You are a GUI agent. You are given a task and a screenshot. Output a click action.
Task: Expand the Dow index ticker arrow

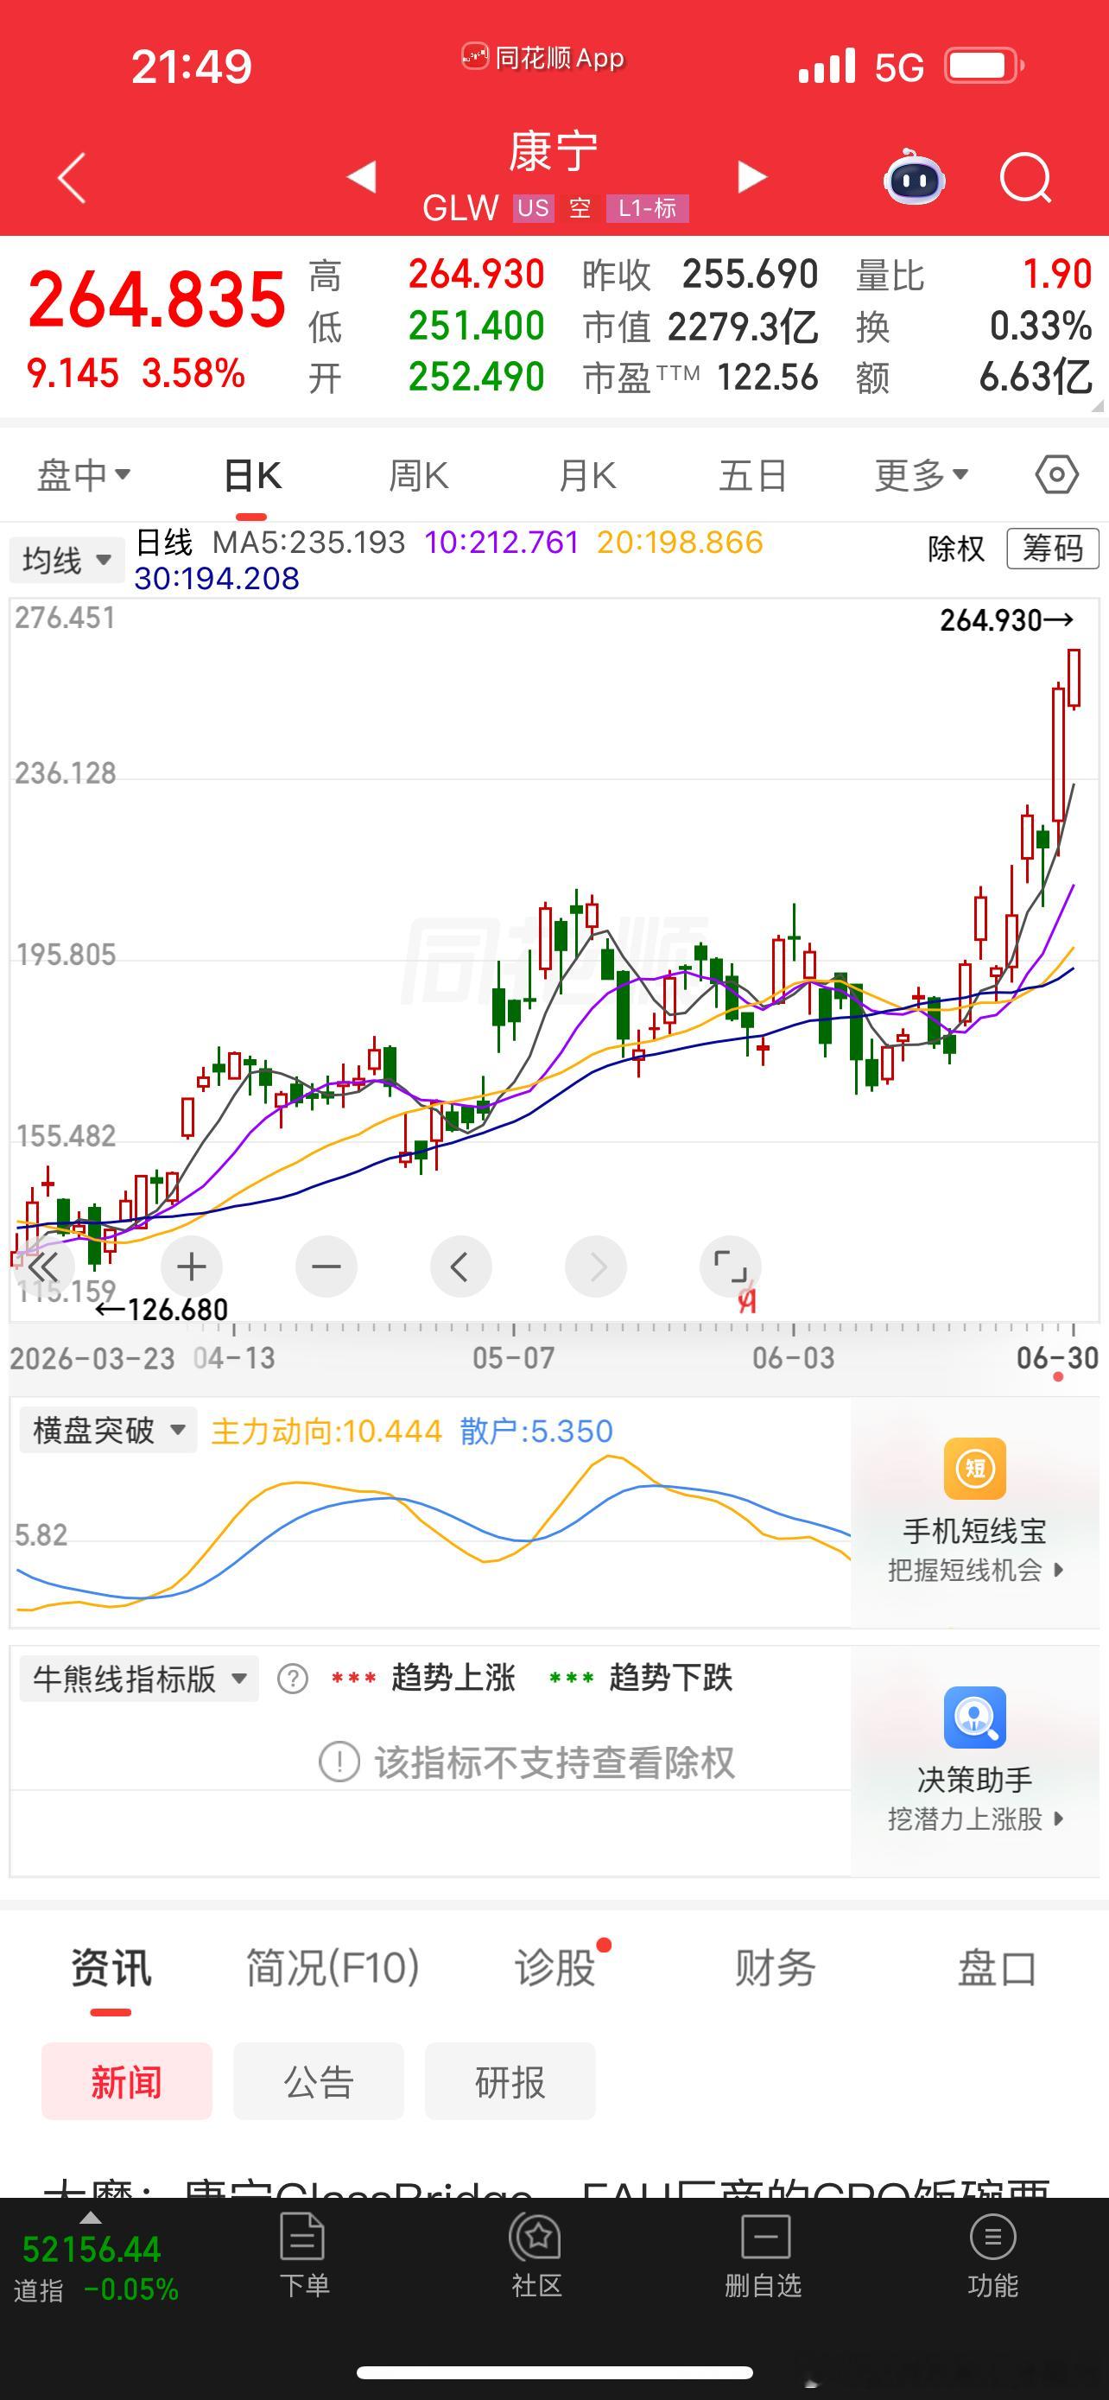pyautogui.click(x=89, y=2218)
